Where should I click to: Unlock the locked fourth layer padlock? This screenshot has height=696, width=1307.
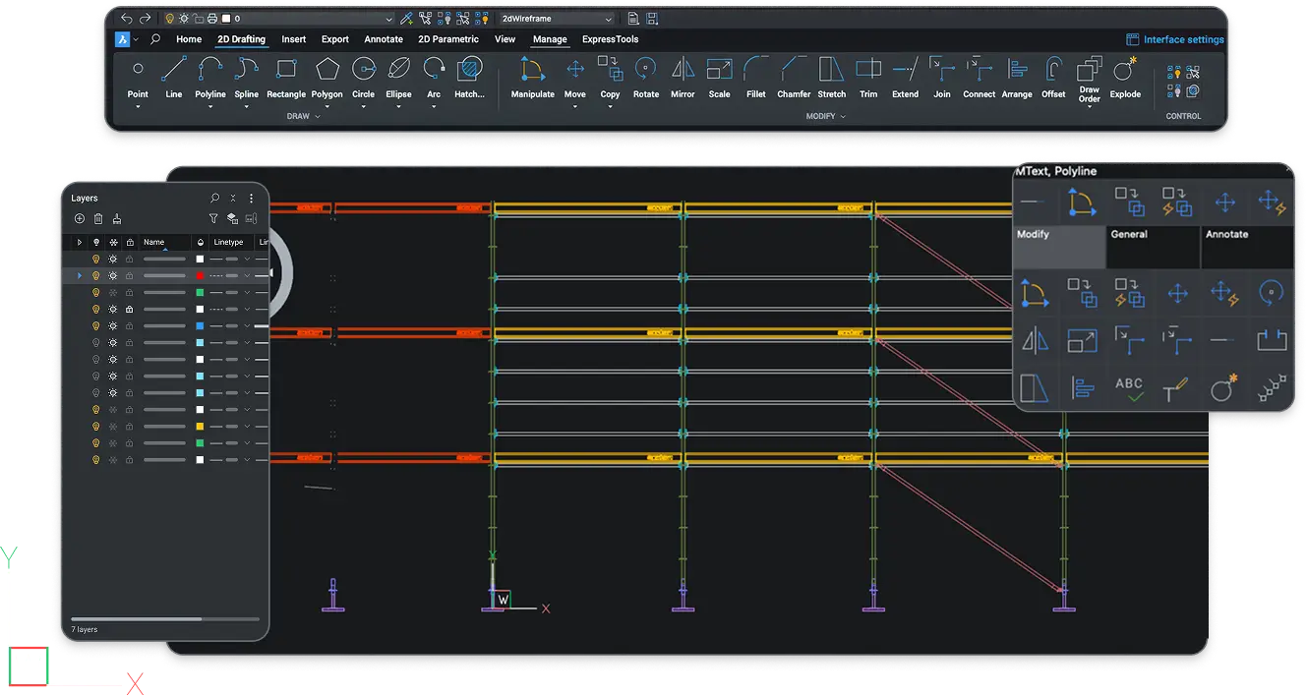(129, 310)
